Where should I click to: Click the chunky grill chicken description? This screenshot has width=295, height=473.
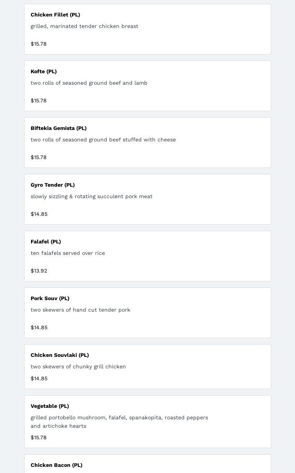coord(78,366)
